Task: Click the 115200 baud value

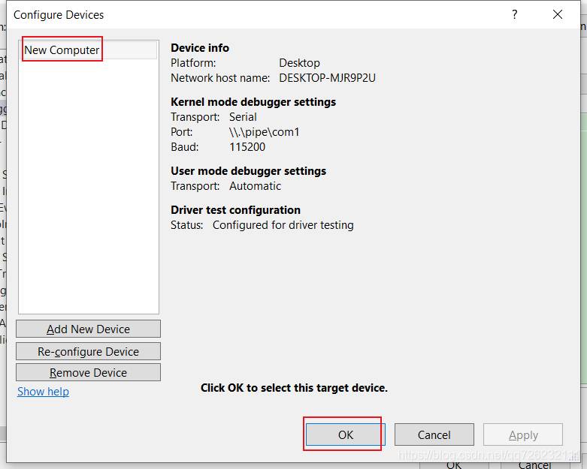Action: pyautogui.click(x=247, y=147)
